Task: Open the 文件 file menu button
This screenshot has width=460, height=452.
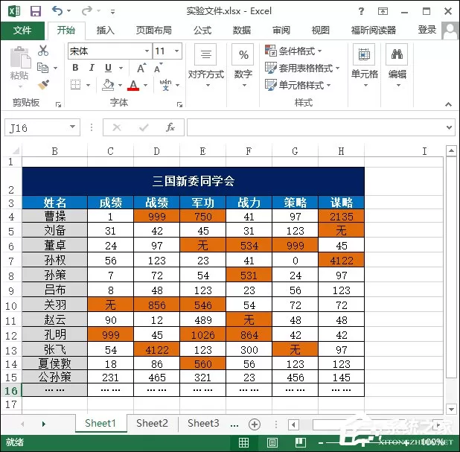Action: (22, 31)
